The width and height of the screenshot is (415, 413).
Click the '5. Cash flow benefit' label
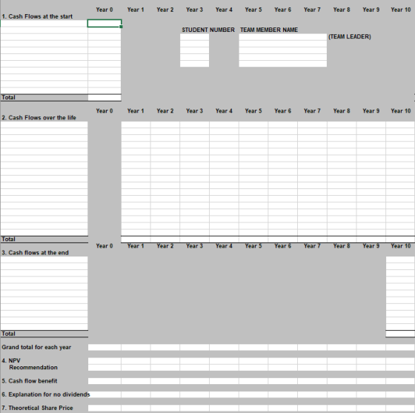coord(30,381)
